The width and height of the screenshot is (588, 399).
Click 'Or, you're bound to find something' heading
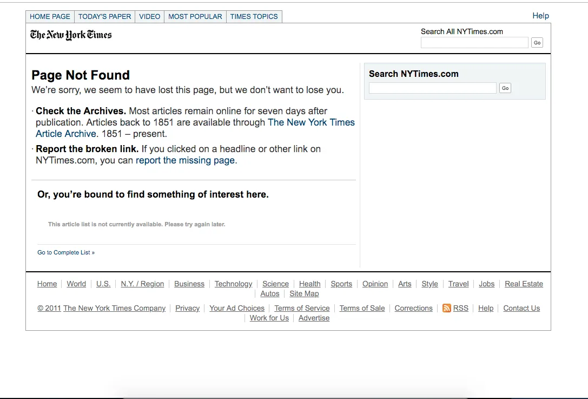point(153,194)
